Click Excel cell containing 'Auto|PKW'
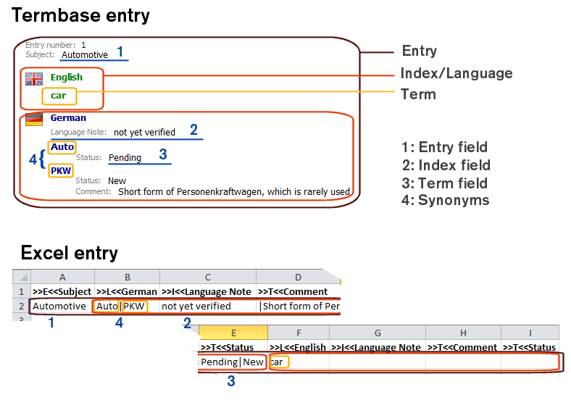Viewport: 571px width, 400px height. (127, 307)
